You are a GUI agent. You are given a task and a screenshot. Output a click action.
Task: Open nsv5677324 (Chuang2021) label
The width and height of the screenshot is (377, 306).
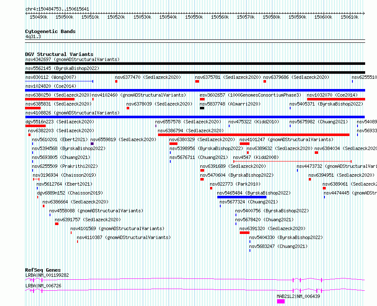point(249,202)
